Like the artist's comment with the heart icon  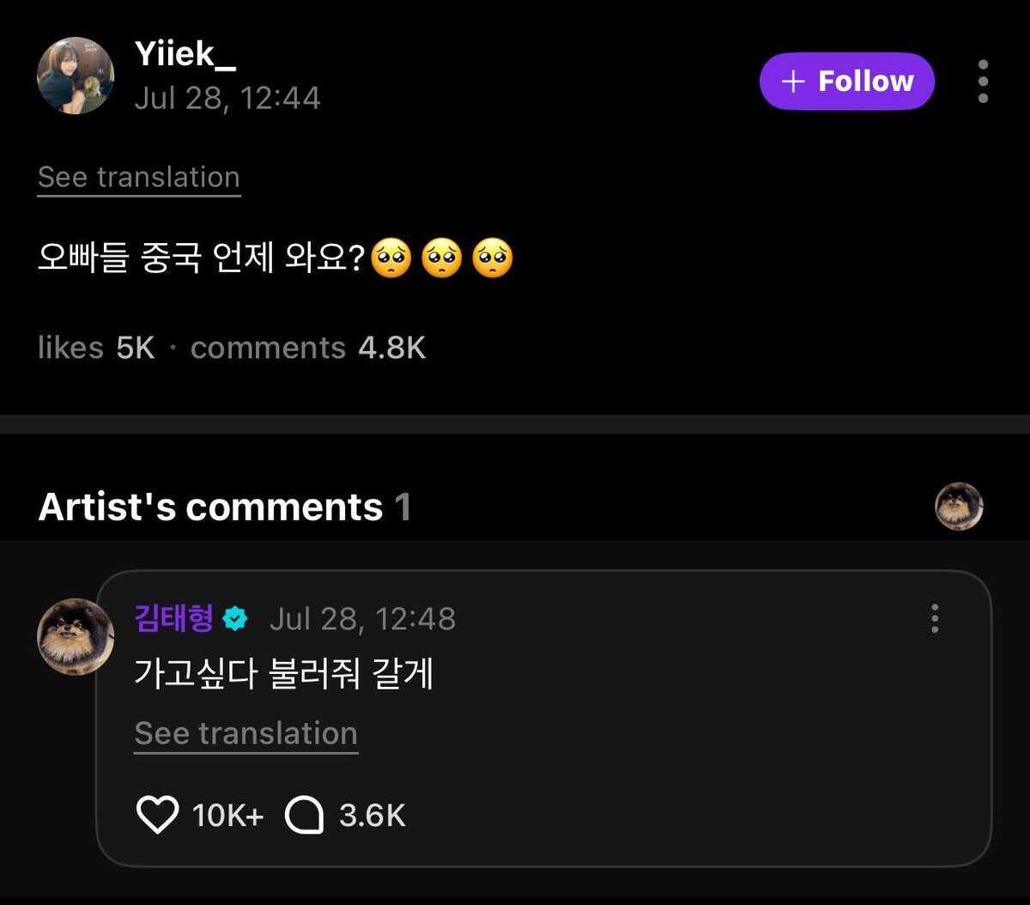tap(158, 815)
